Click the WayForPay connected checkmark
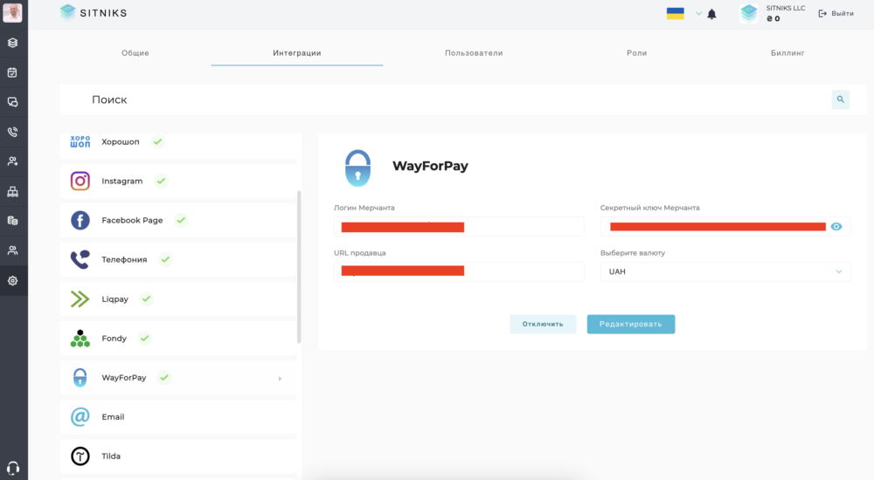 tap(164, 378)
